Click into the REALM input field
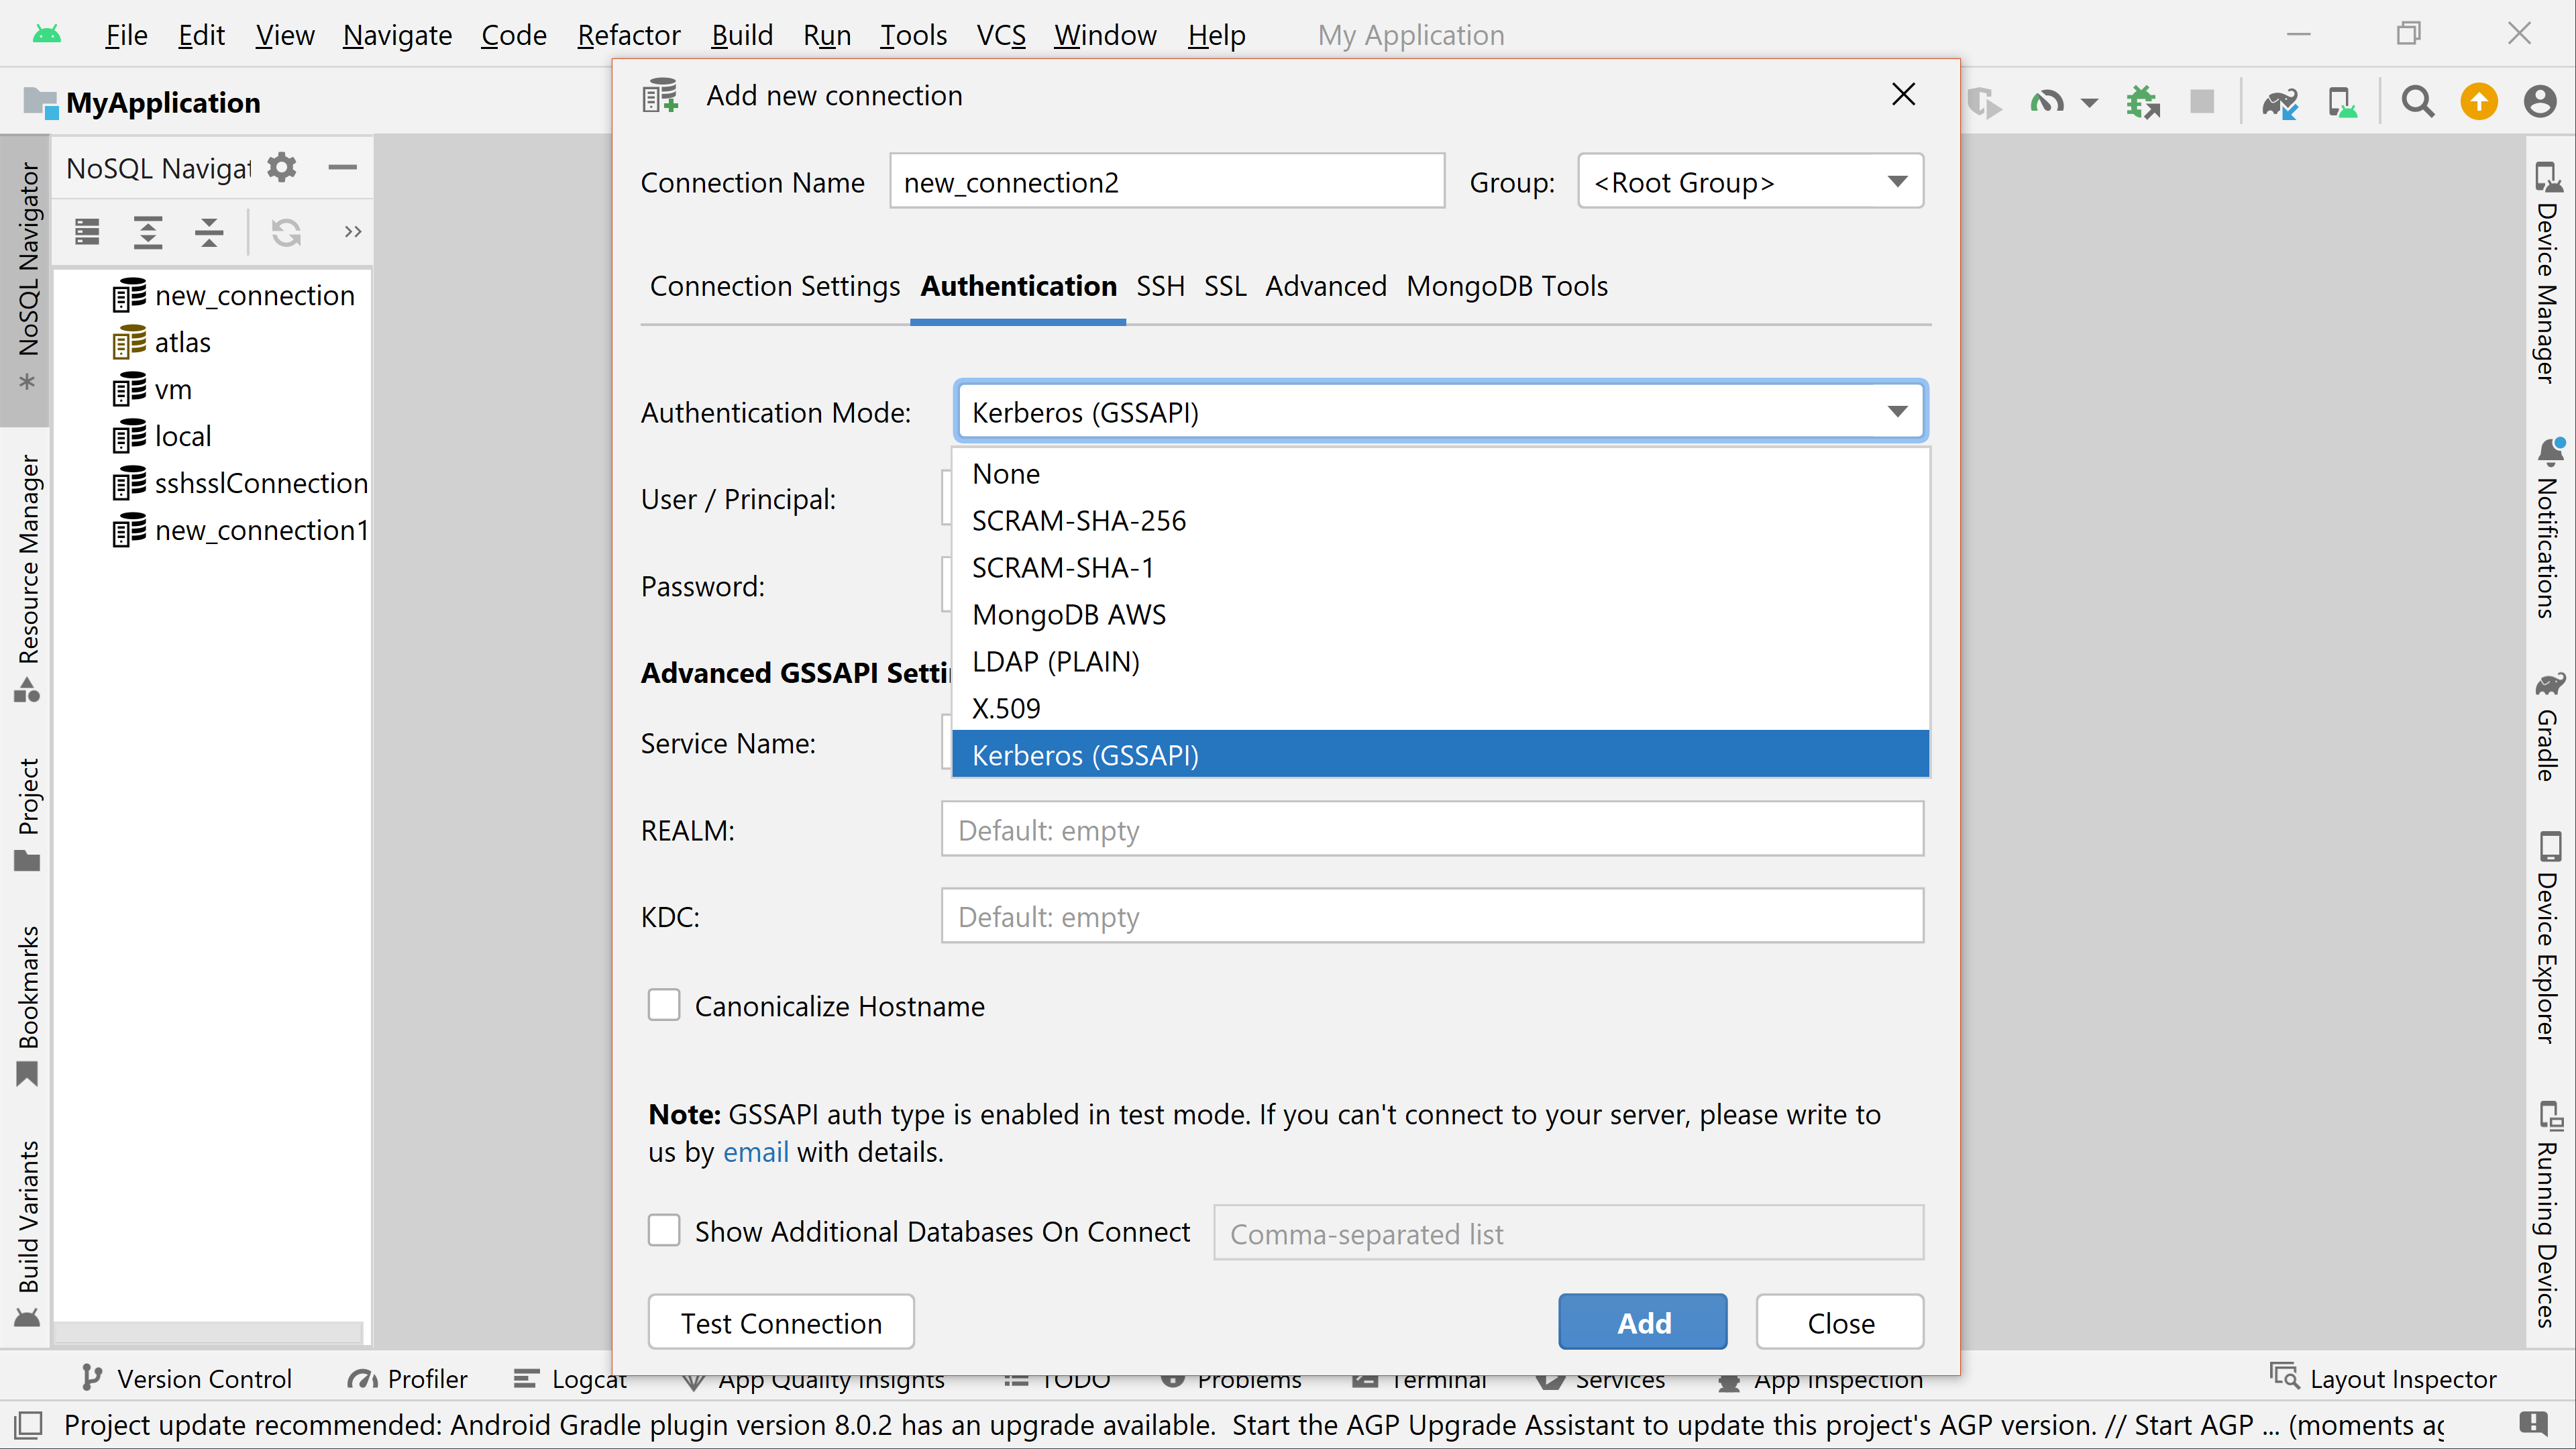Image resolution: width=2576 pixels, height=1449 pixels. [x=1431, y=829]
